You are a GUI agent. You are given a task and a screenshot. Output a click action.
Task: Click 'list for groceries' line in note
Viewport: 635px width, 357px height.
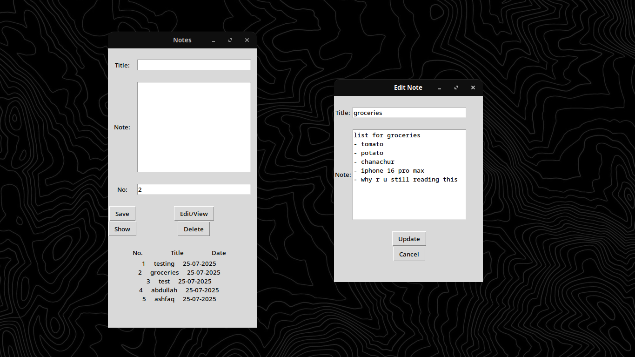pos(387,135)
